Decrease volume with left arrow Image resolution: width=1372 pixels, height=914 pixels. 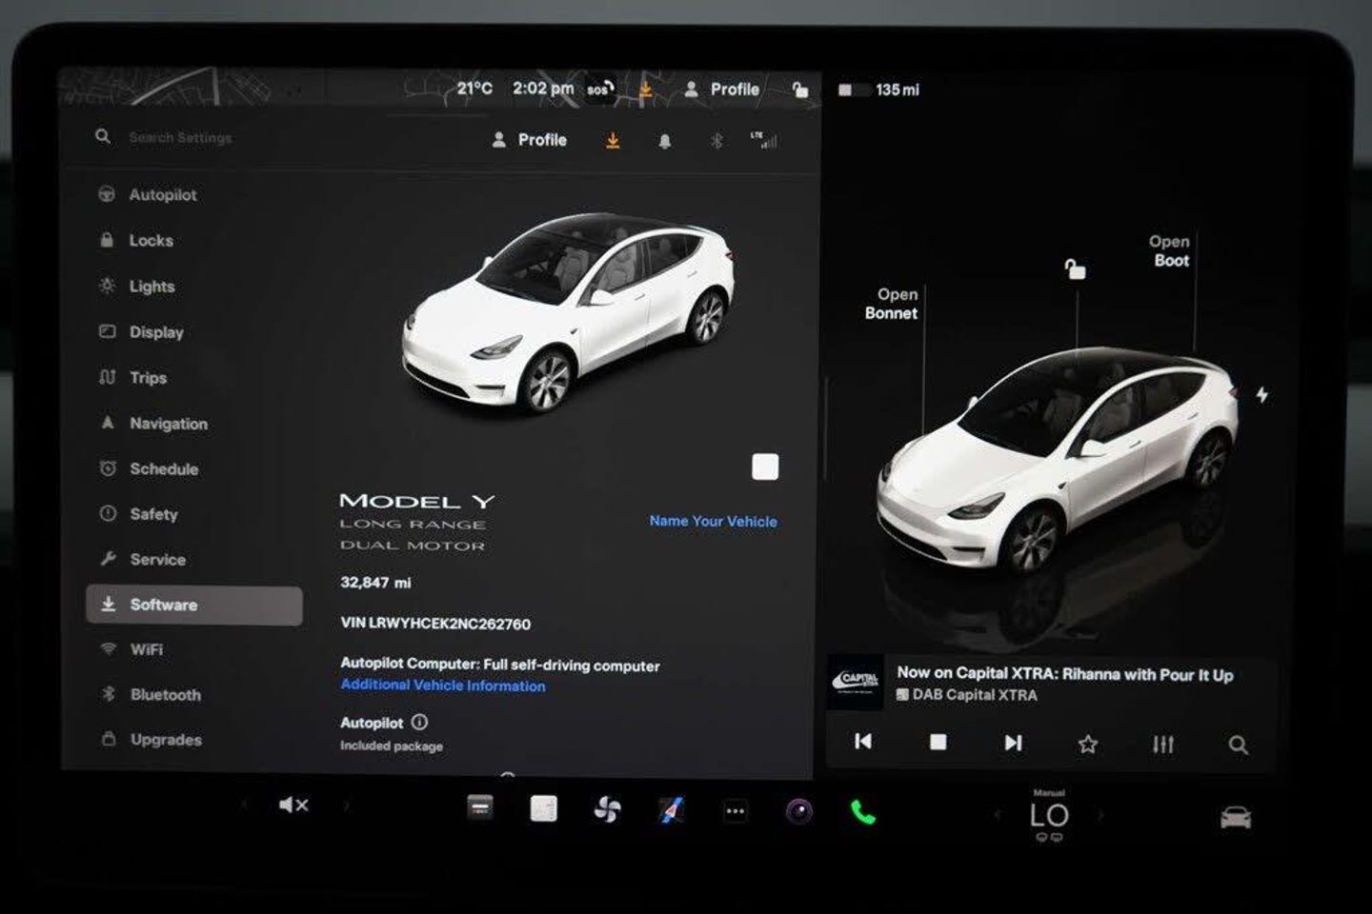pos(245,805)
